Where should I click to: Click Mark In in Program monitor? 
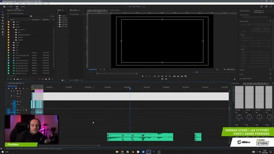[x=146, y=76]
